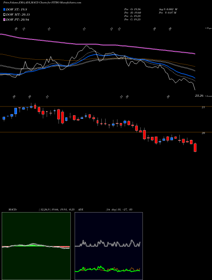Click the blue DOW ST legend swatch

click(x=4, y=9)
